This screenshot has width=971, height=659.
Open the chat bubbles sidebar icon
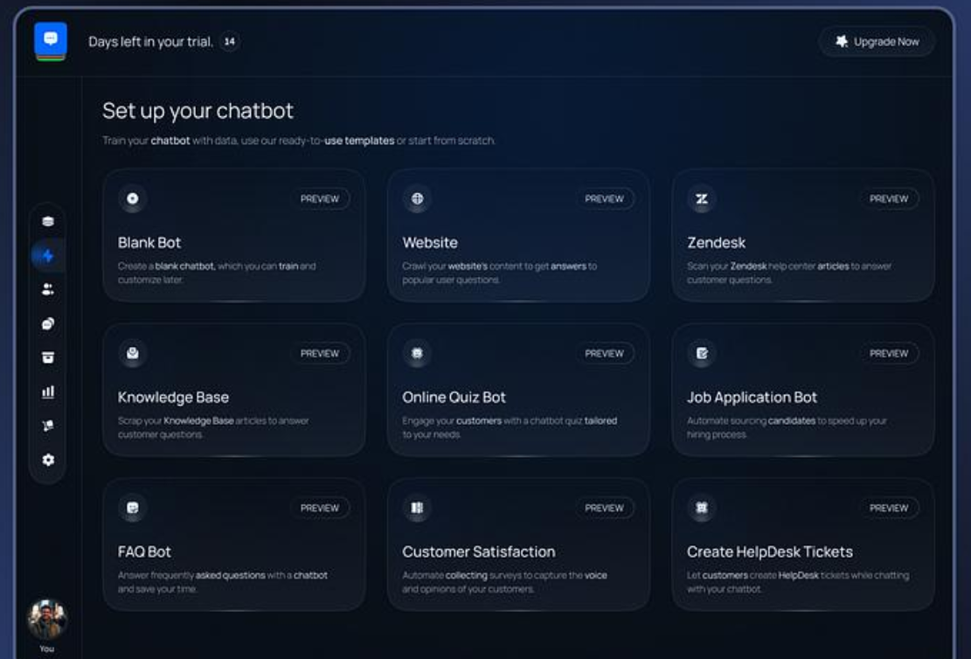pyautogui.click(x=48, y=323)
